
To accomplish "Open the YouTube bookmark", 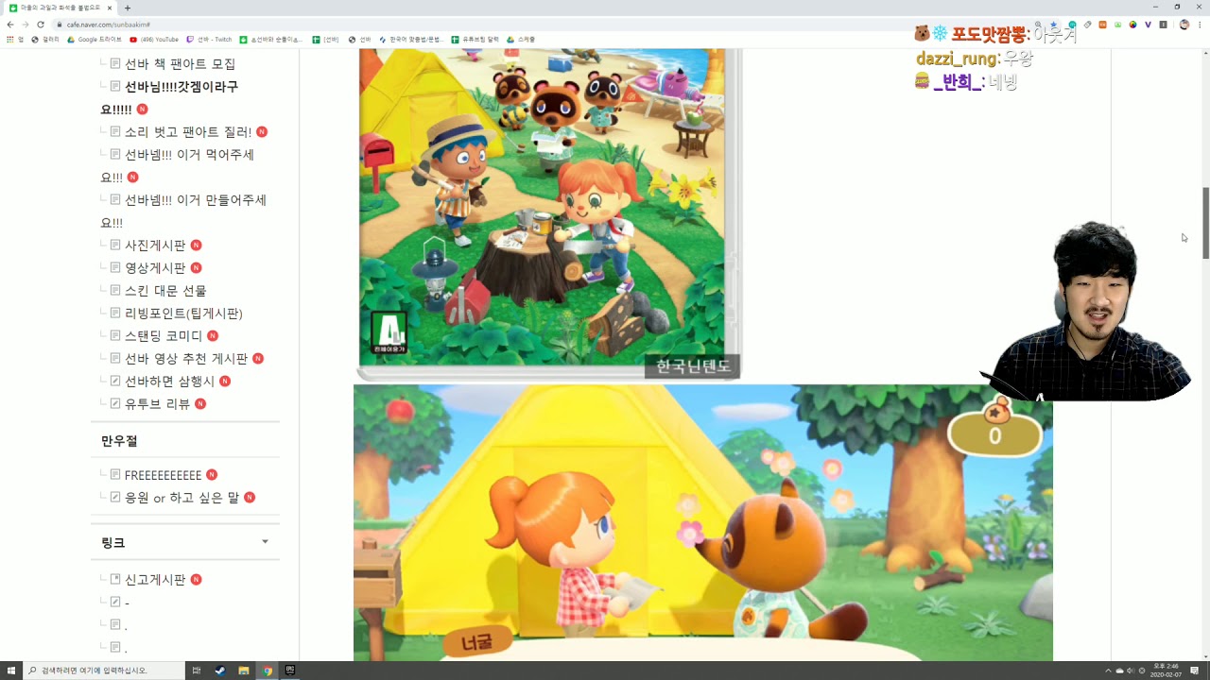I will pyautogui.click(x=154, y=40).
